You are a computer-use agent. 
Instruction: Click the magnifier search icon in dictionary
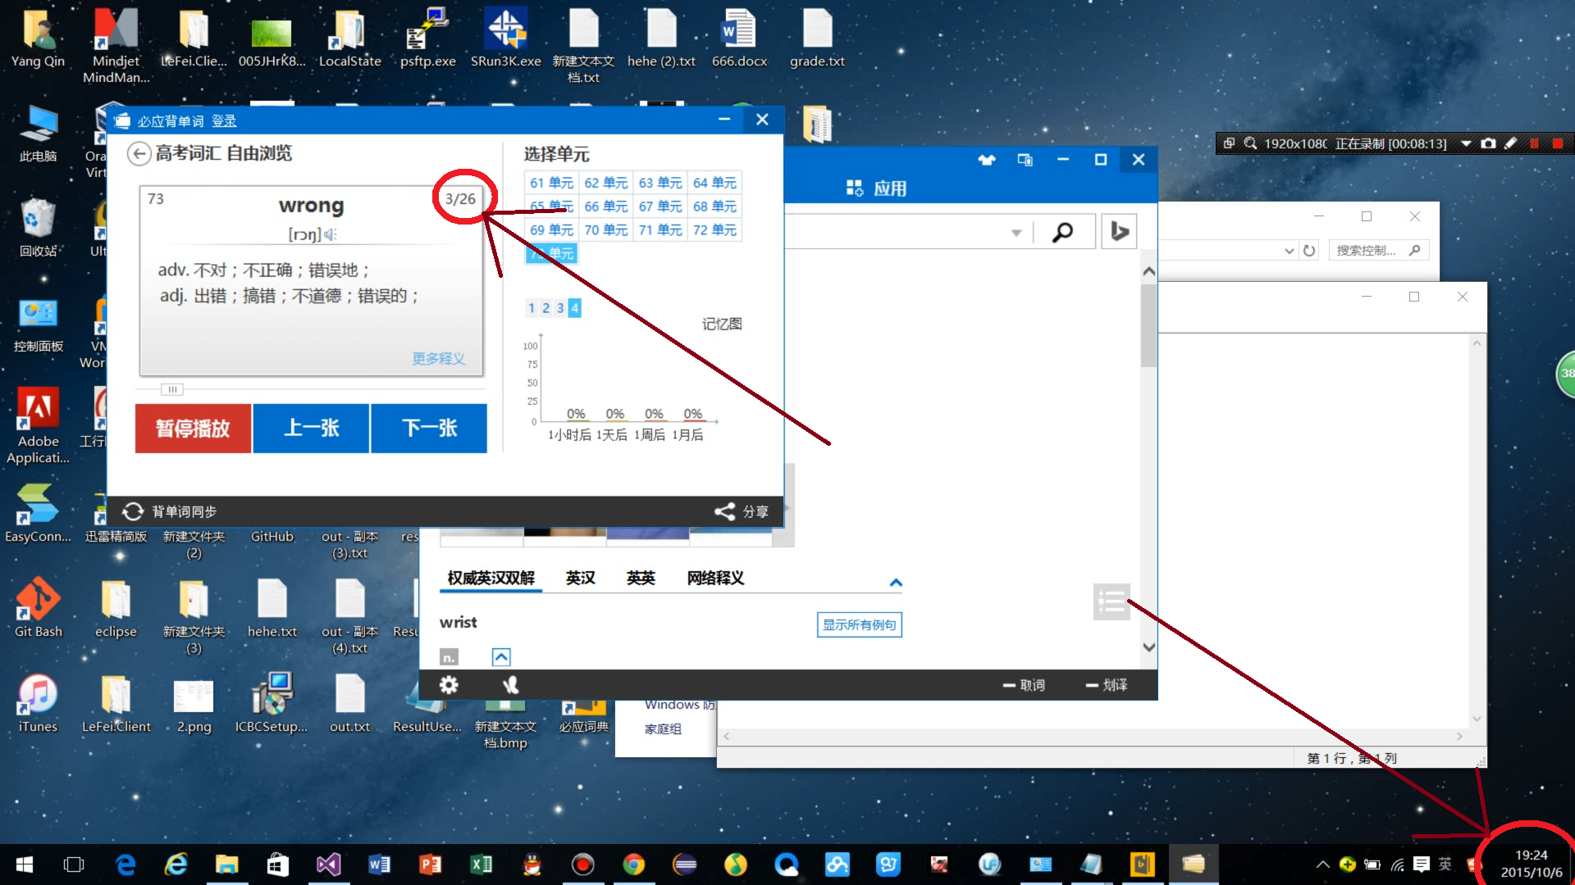point(1062,233)
